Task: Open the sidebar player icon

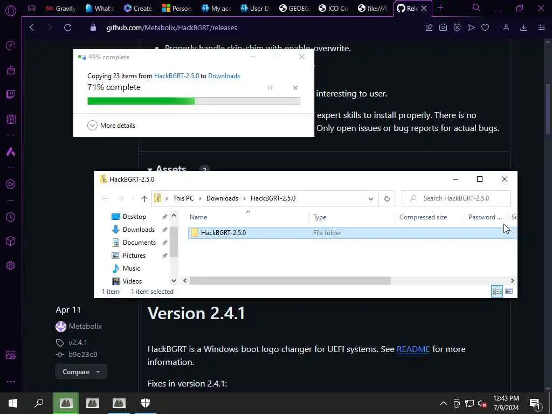Action: point(11,184)
